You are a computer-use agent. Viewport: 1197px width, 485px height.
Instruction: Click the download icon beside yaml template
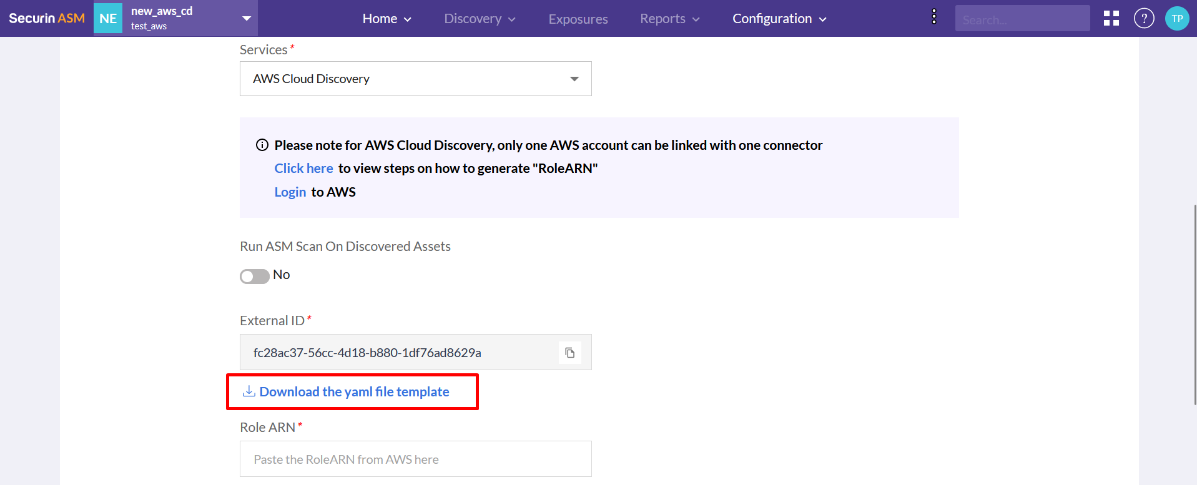pos(249,391)
